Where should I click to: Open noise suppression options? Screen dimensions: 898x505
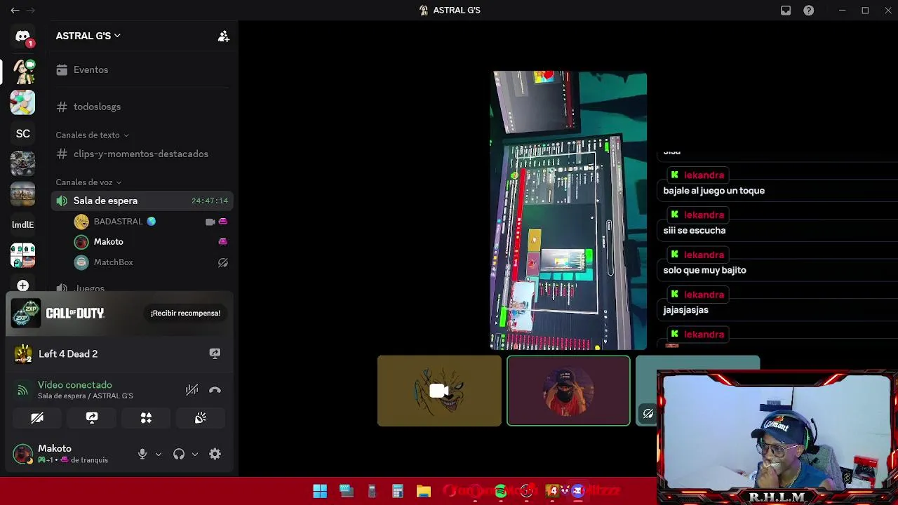tap(192, 390)
